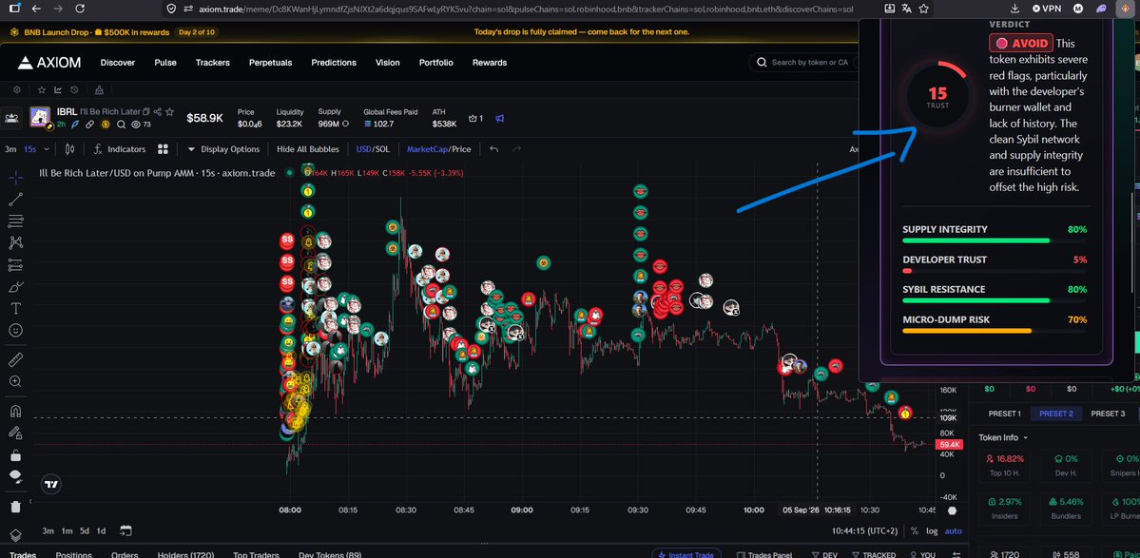Toggle the magnet snap mode
Viewport: 1140px width, 558px height.
(x=15, y=412)
